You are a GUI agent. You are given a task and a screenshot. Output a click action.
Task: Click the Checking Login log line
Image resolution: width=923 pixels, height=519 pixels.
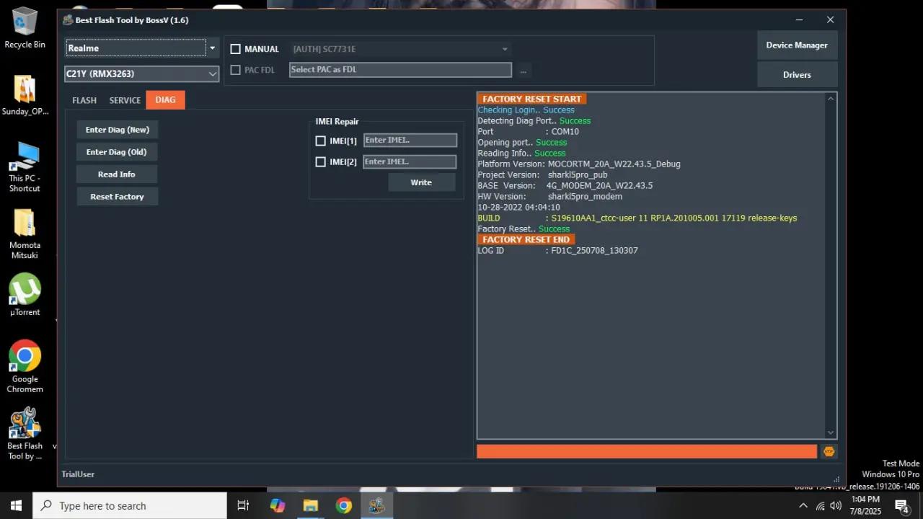[526, 110]
